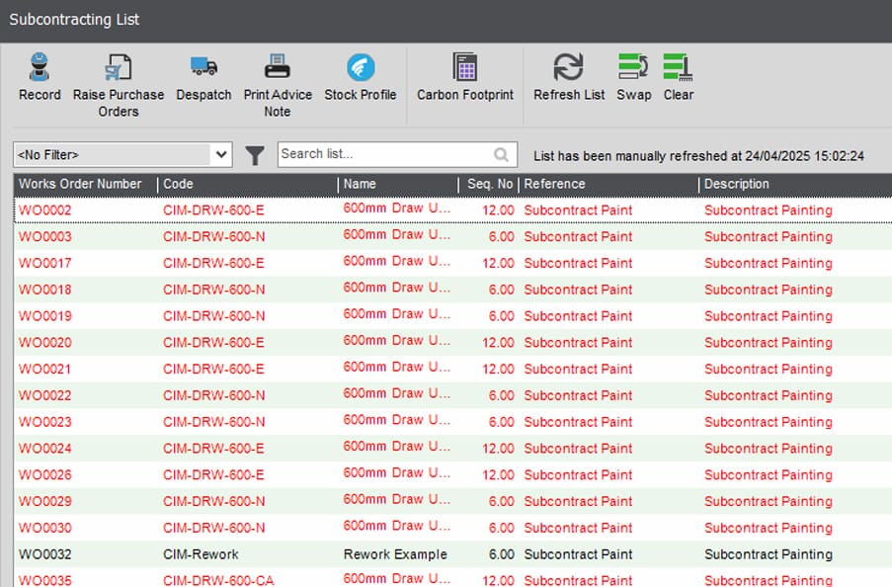Screen dimensions: 892x587
Task: Click Subcontract Paint reference in WO0020 row
Action: 578,342
